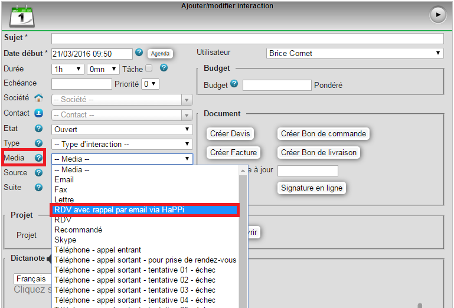Viewport: 454px width, 308px height.
Task: Click the Agenda button
Action: click(x=160, y=54)
